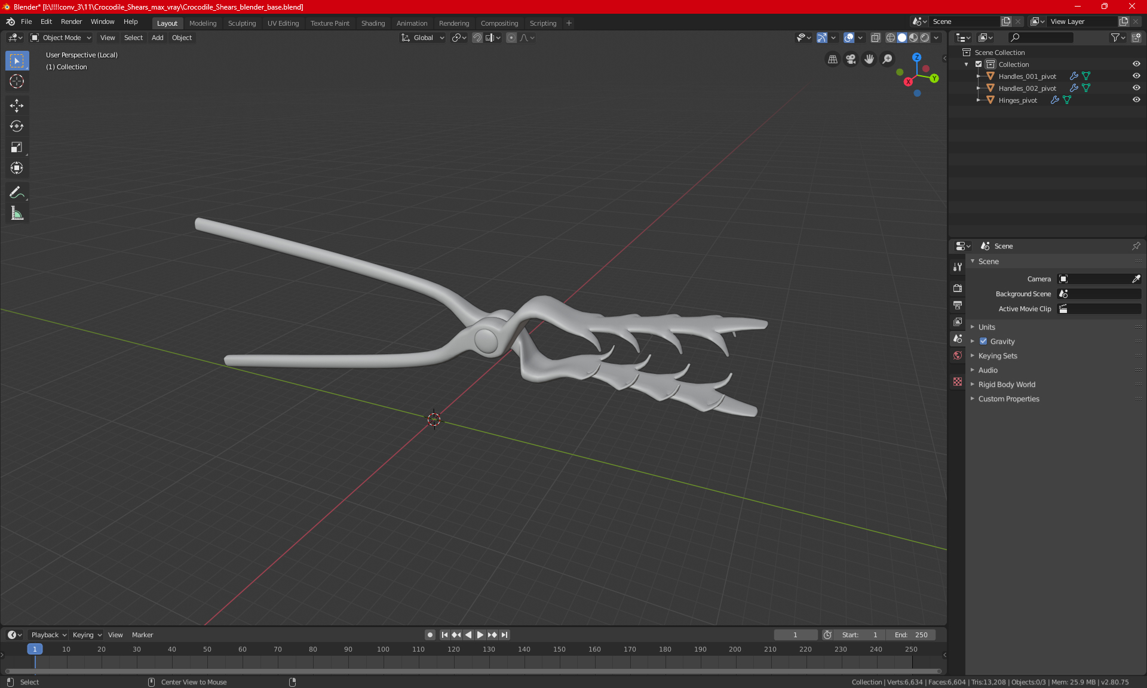Toggle snapping magnet button
This screenshot has width=1147, height=688.
point(477,38)
